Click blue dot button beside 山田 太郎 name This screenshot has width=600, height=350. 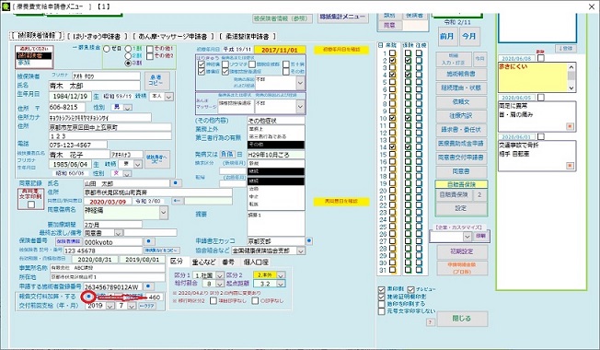click(176, 183)
